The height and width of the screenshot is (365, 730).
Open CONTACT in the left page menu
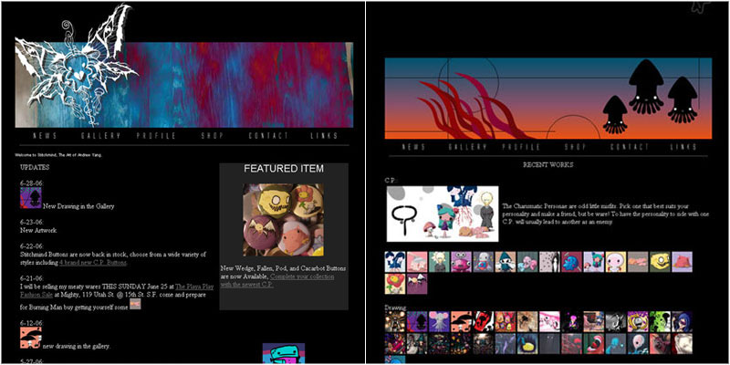pos(268,136)
